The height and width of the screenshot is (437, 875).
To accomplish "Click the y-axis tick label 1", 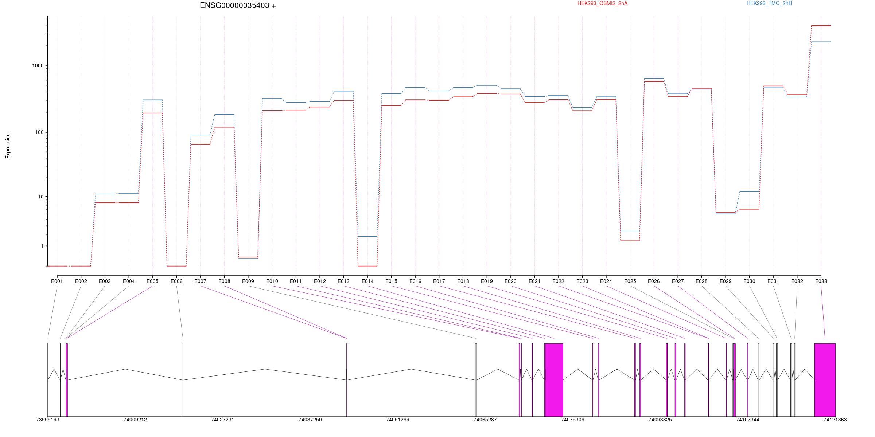I will coord(42,246).
